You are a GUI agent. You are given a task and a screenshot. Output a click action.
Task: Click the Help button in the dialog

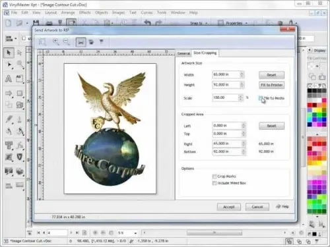point(282,207)
